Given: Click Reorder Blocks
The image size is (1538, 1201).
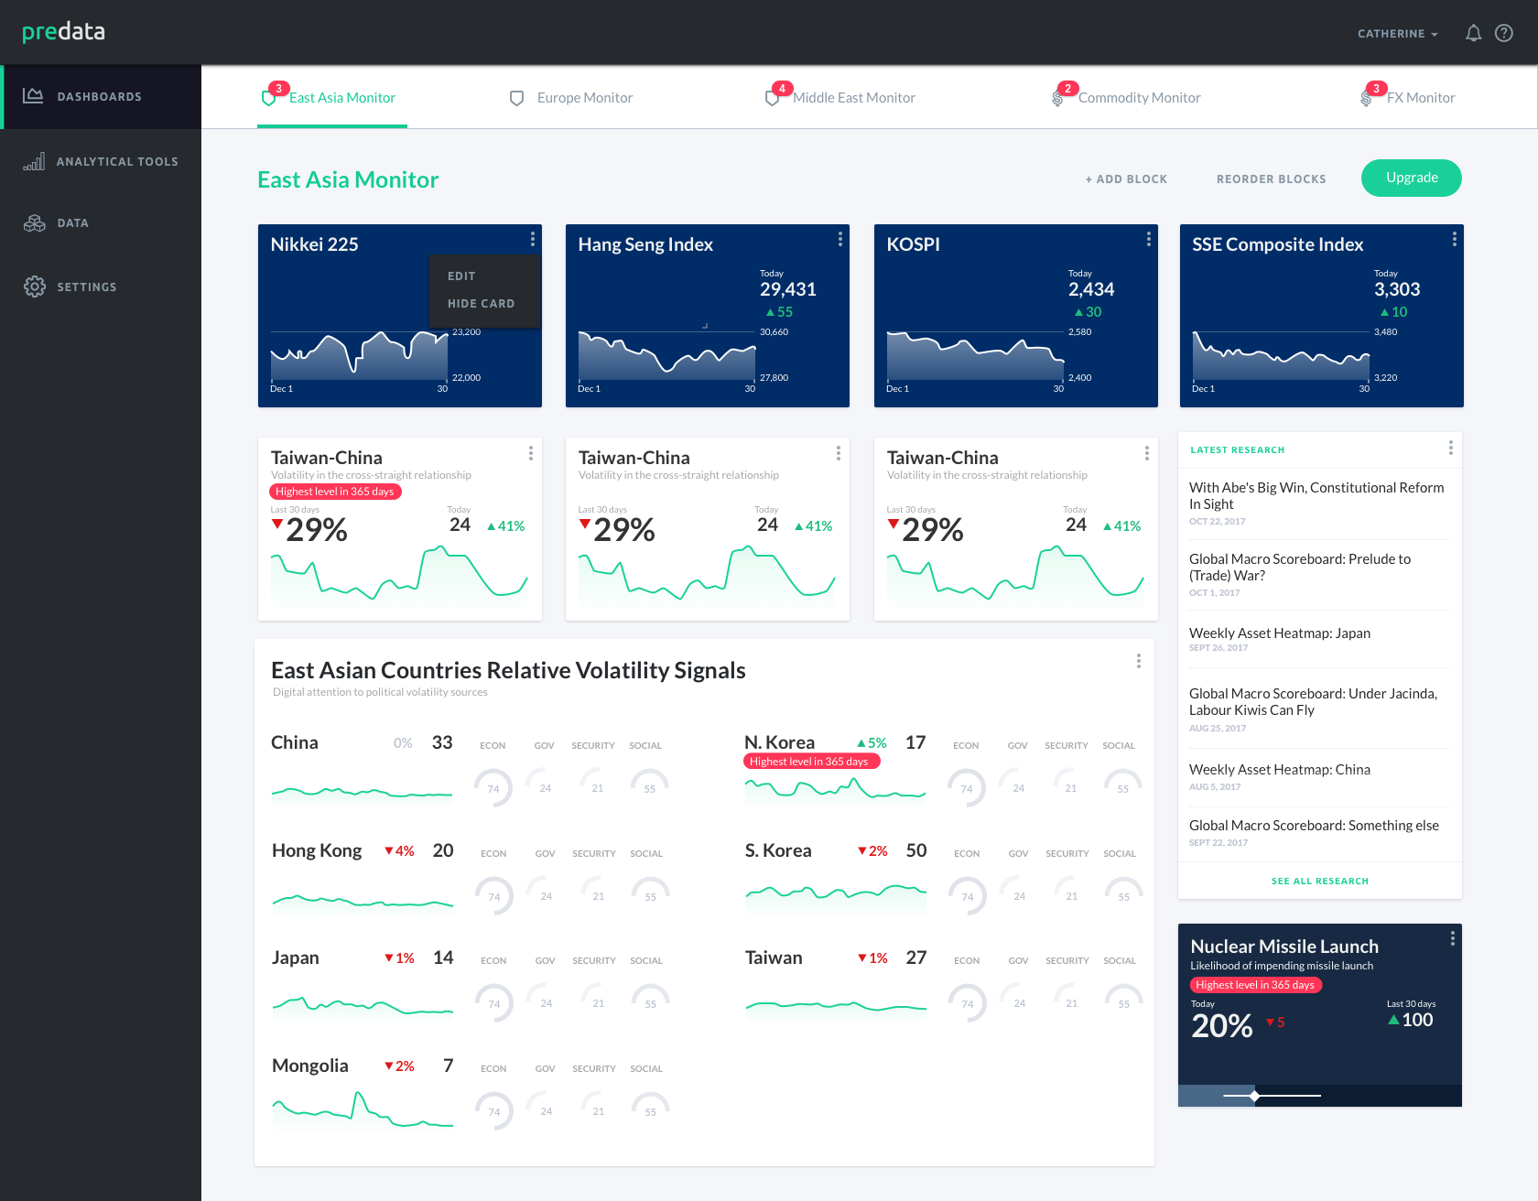Looking at the screenshot, I should point(1271,179).
